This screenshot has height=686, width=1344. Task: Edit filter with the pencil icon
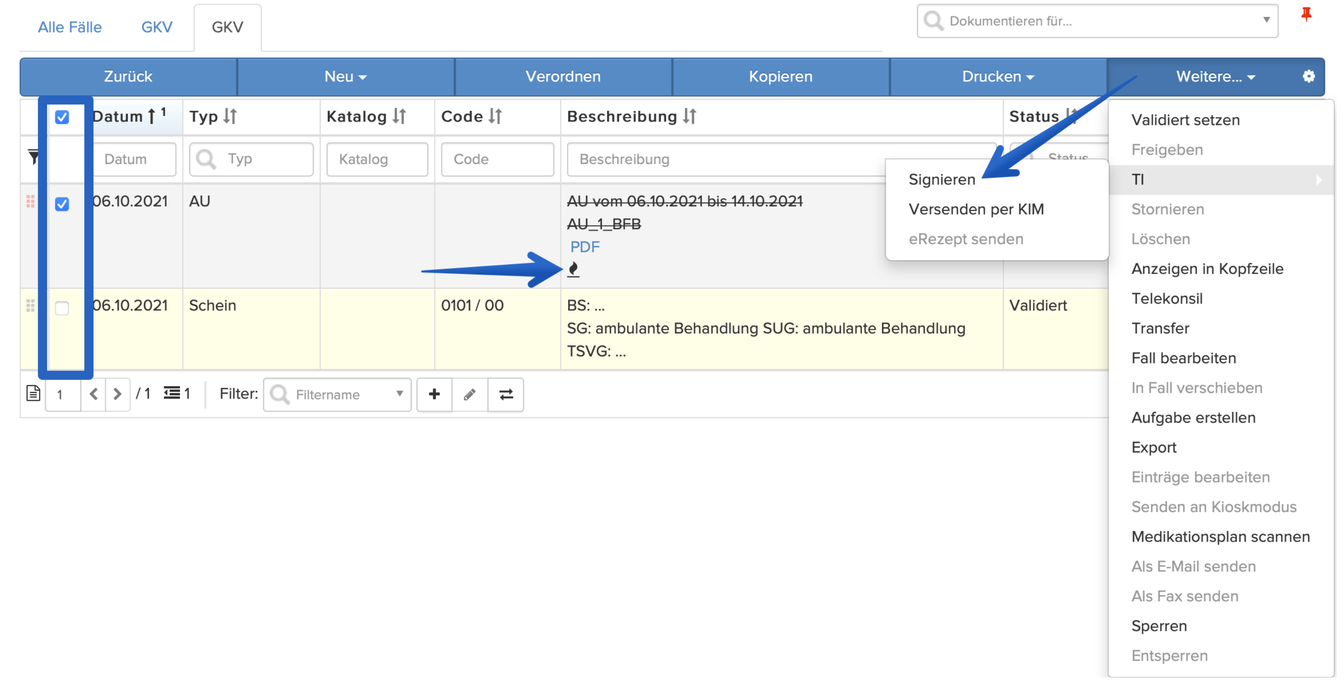point(469,395)
